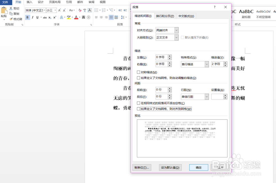Image resolution: width=276 pixels, height=183 pixels.
Task: Underline text with the U icon
Action: click(x=37, y=17)
